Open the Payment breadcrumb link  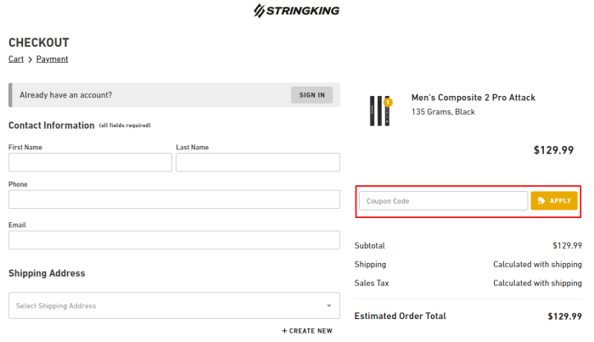click(x=53, y=59)
